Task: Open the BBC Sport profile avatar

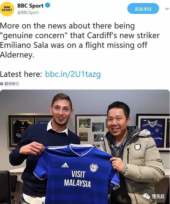Action: pos(7,9)
